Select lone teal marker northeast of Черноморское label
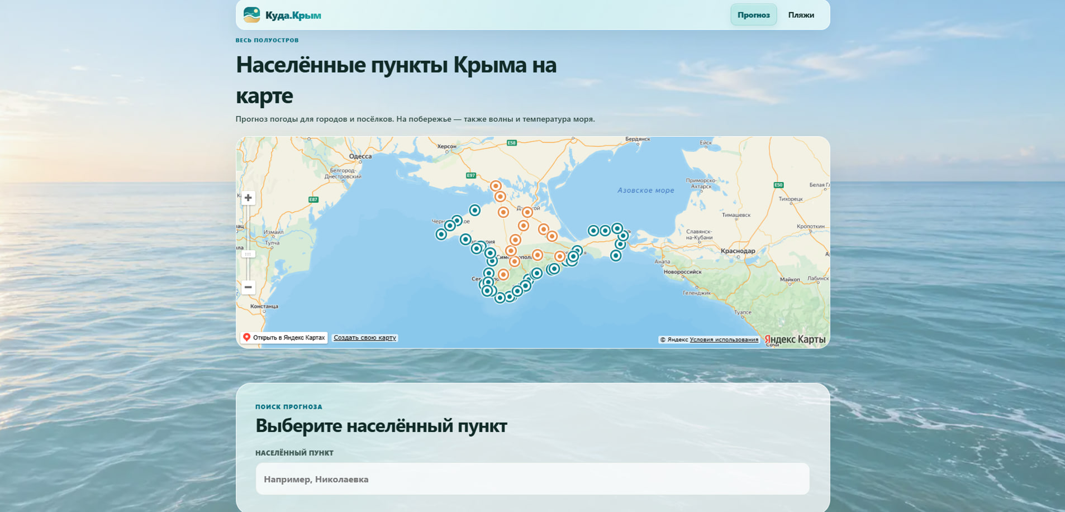Image resolution: width=1065 pixels, height=512 pixels. [475, 210]
